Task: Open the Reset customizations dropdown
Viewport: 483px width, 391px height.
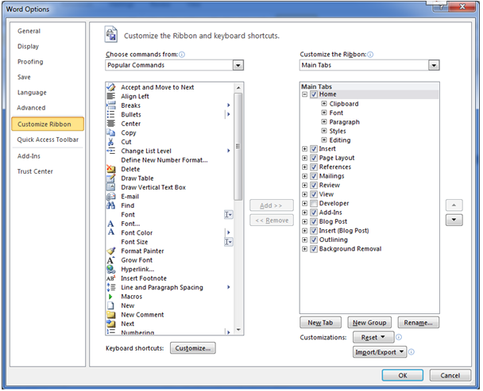Action: [373, 337]
